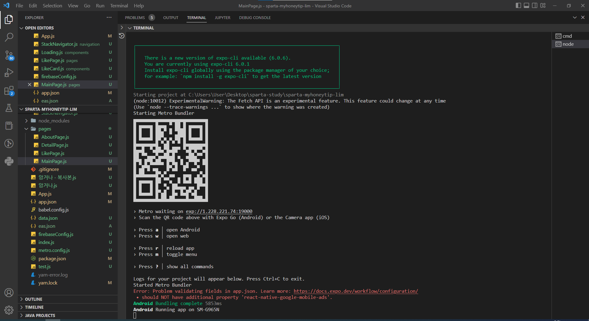Close MainPage.js in open editors
The image size is (589, 321).
pyautogui.click(x=29, y=85)
